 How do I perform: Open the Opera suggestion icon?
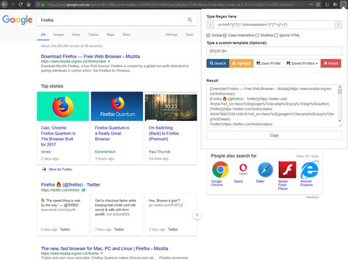[x=243, y=170]
